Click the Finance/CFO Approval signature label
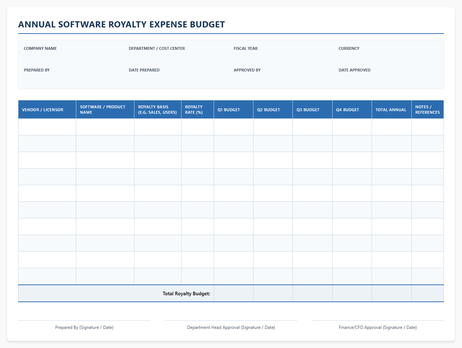Screen dimensions: 462x348 pyautogui.click(x=378, y=327)
